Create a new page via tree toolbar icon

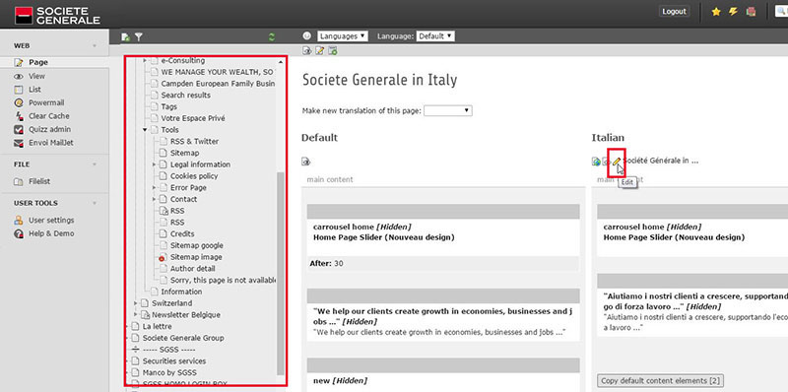coord(126,36)
